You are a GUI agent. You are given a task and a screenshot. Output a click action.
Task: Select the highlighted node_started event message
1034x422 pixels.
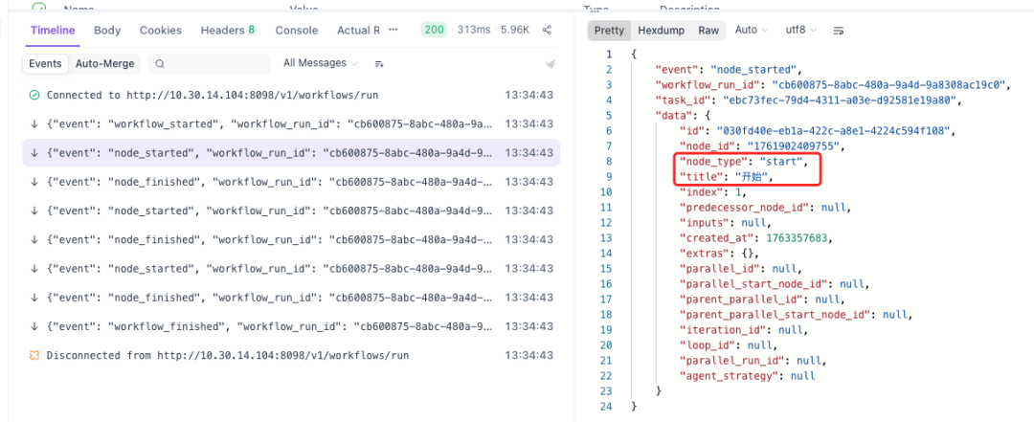pyautogui.click(x=291, y=153)
